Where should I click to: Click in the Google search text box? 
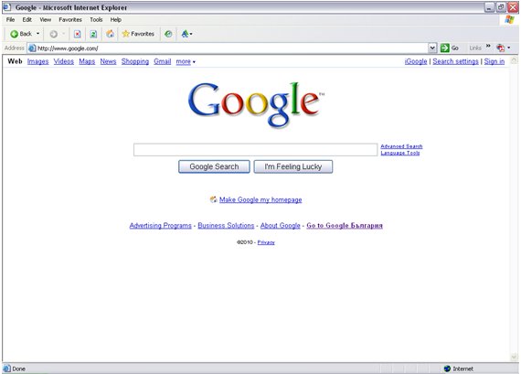[256, 150]
